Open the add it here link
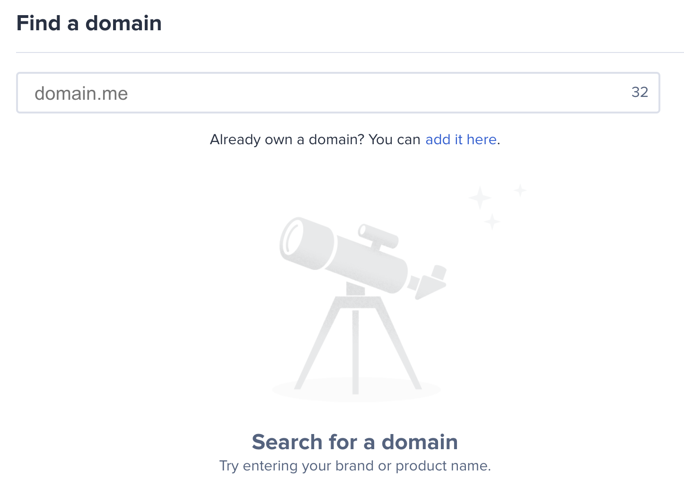Screen dimensions: 684x487 click(x=460, y=139)
